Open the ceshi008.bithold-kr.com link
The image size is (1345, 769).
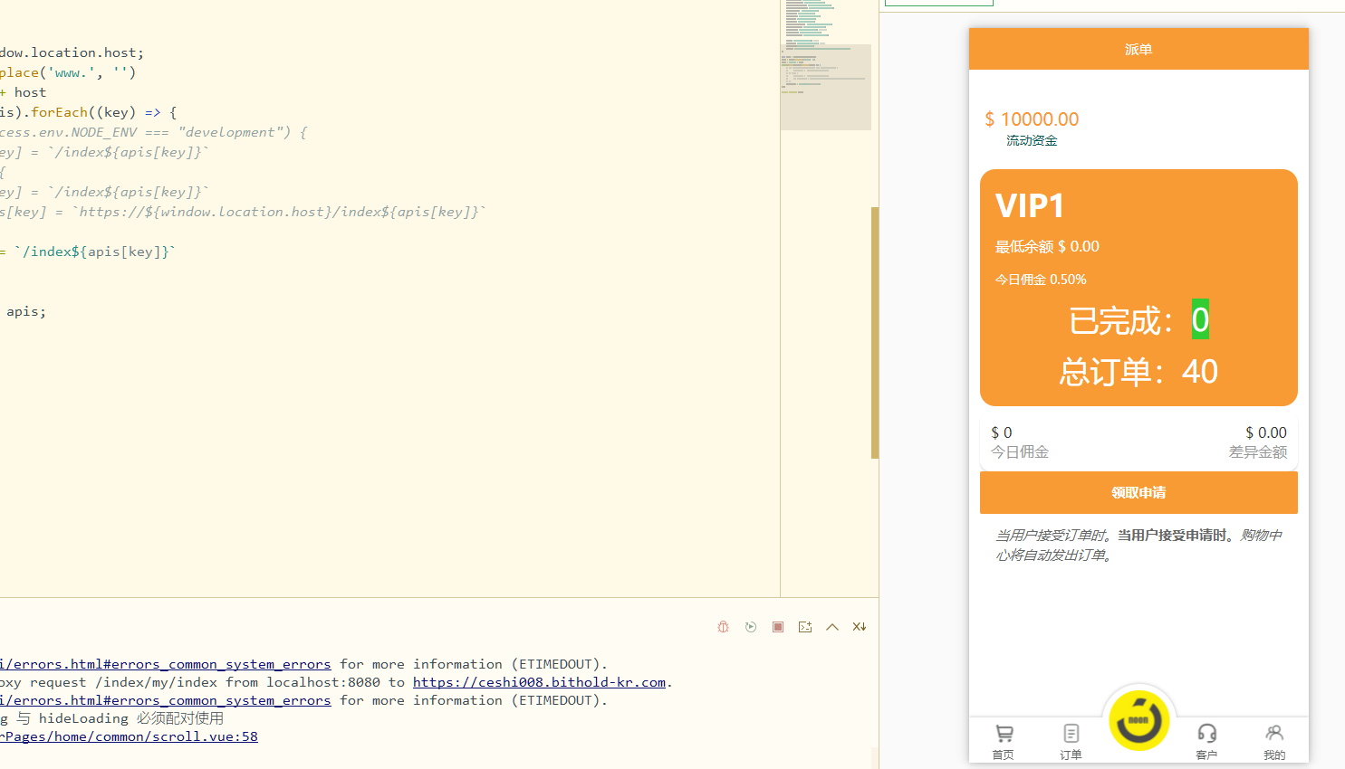click(539, 682)
